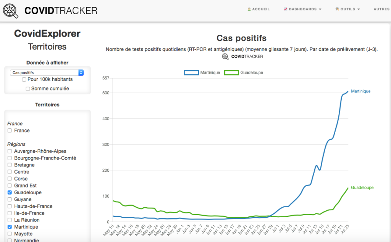Expand the Dashboards menu arrow
Image resolution: width=391 pixels, height=242 pixels.
(x=320, y=10)
